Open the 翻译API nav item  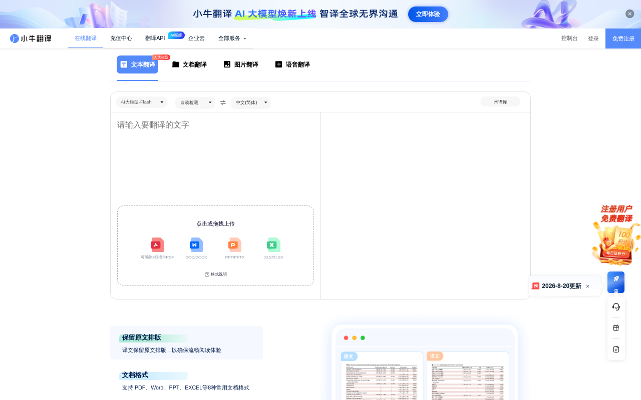[x=155, y=38]
